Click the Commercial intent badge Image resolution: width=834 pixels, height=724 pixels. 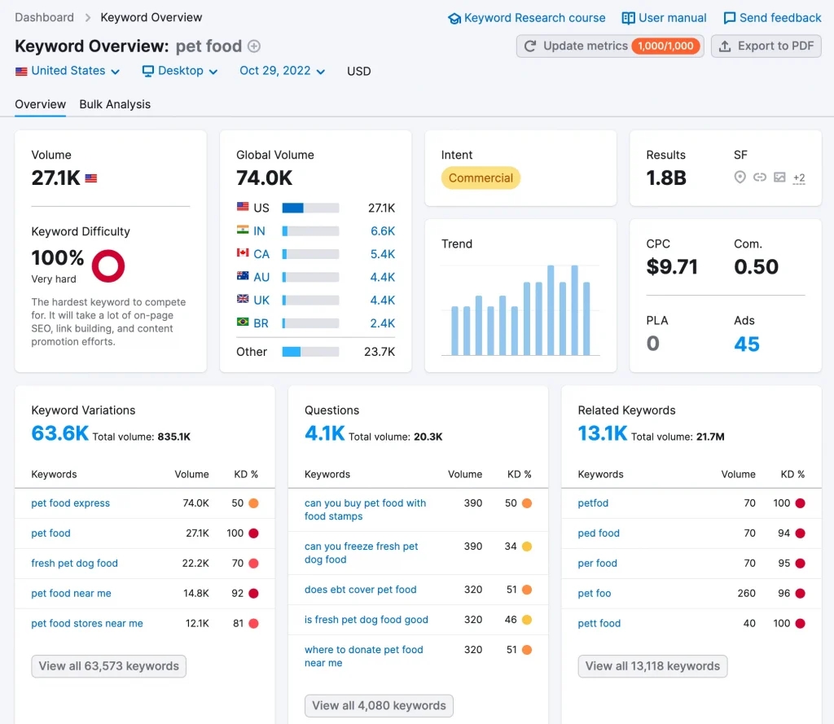tap(481, 178)
